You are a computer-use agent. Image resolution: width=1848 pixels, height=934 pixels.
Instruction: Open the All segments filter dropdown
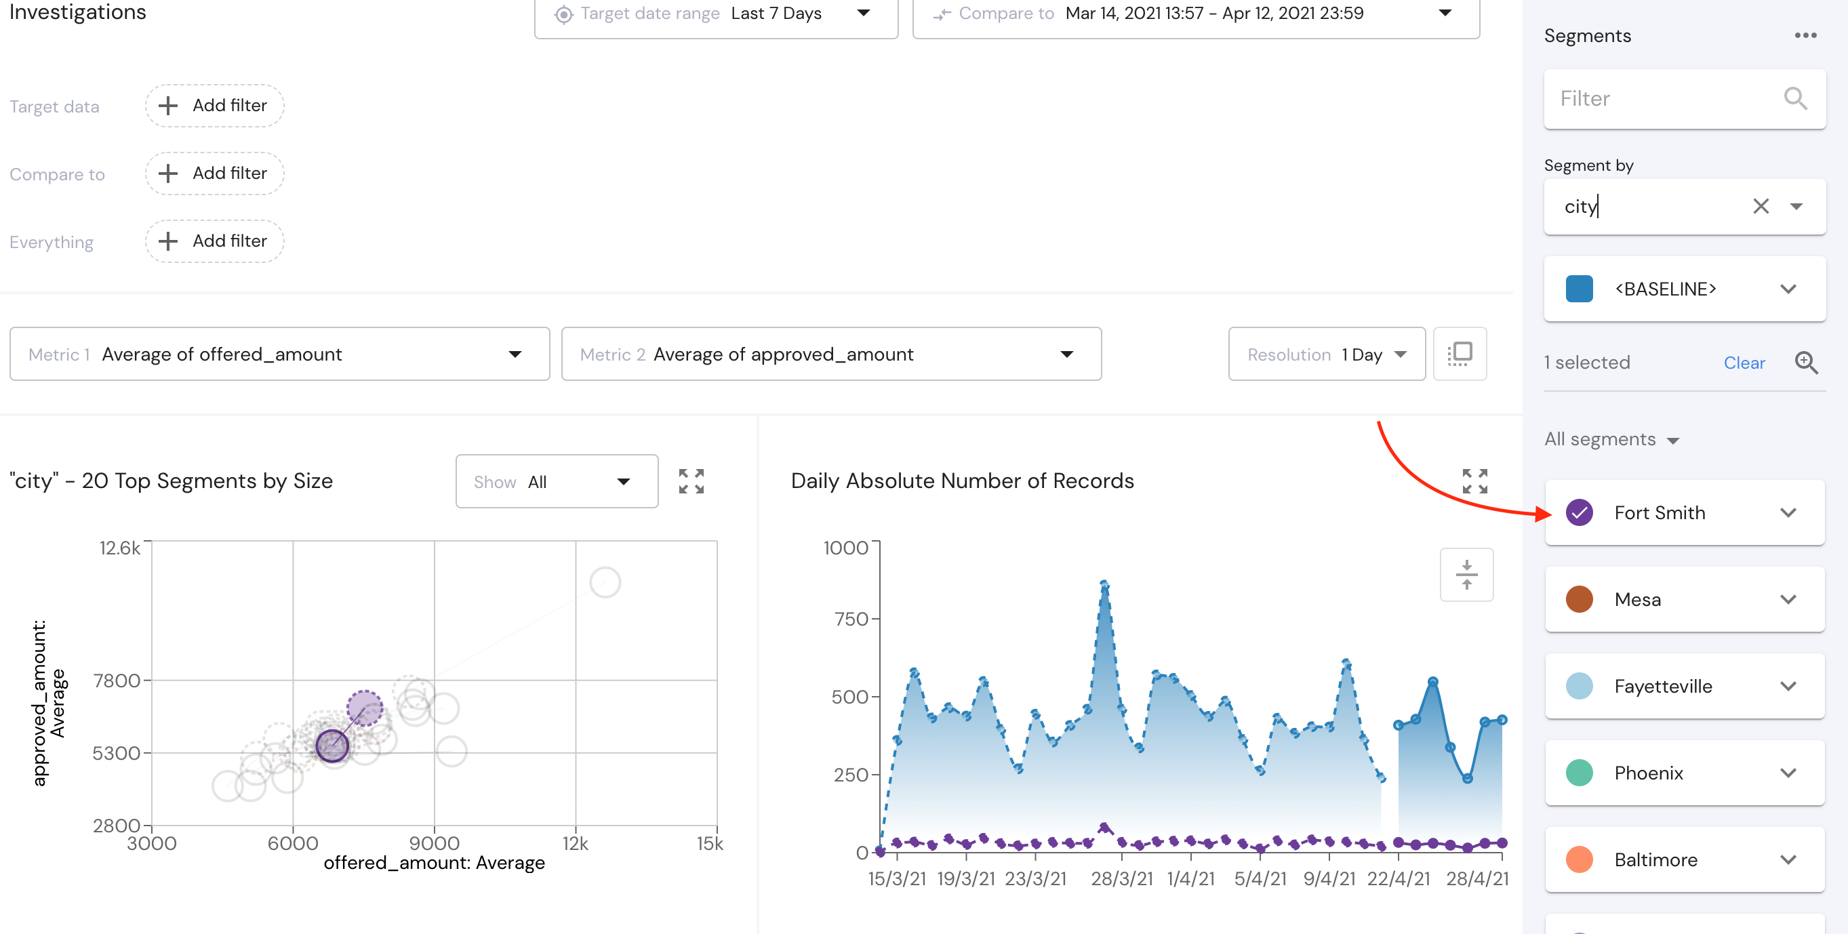[x=1611, y=440]
